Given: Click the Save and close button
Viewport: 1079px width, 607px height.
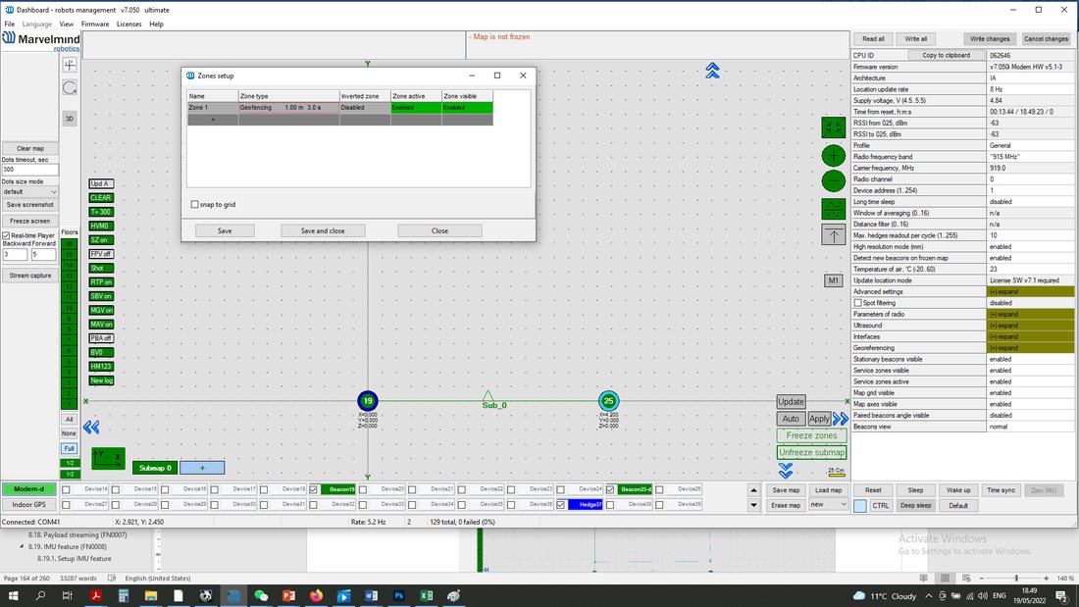Looking at the screenshot, I should 323,230.
